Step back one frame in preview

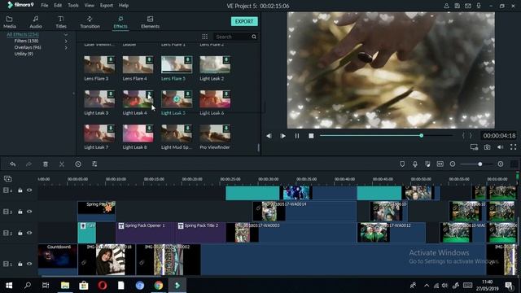269,136
